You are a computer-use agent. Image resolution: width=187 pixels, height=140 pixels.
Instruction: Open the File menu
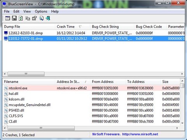pyautogui.click(x=7, y=11)
